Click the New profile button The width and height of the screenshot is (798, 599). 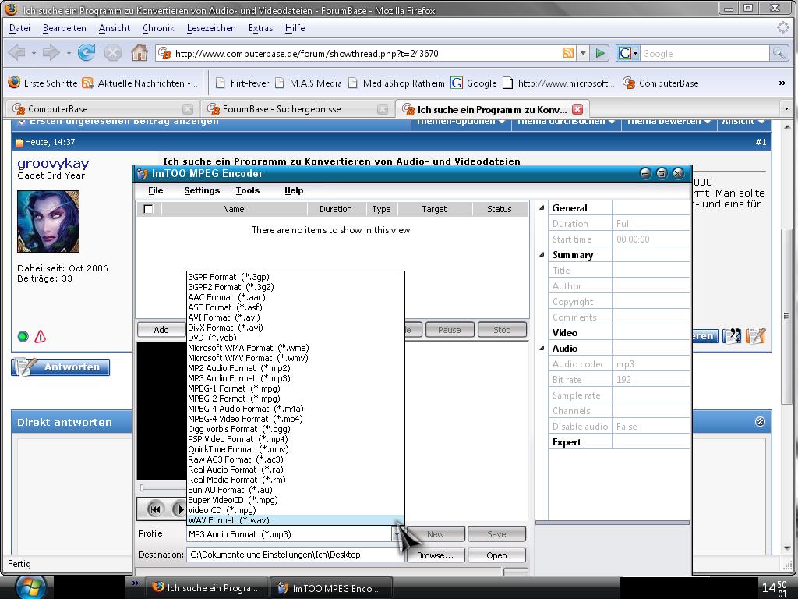click(x=435, y=534)
